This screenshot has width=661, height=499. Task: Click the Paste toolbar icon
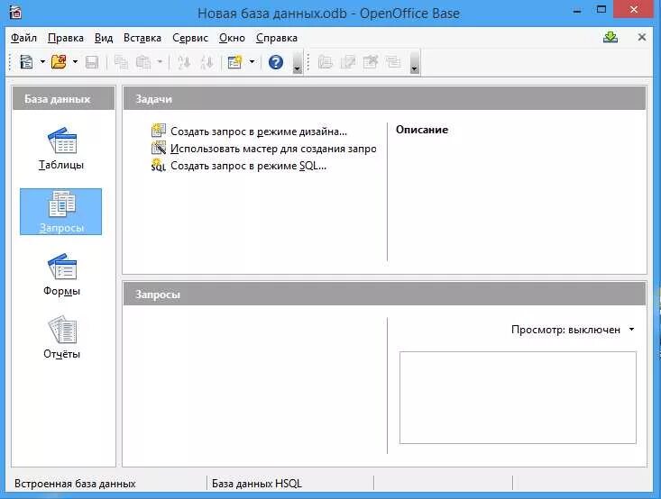pos(143,62)
